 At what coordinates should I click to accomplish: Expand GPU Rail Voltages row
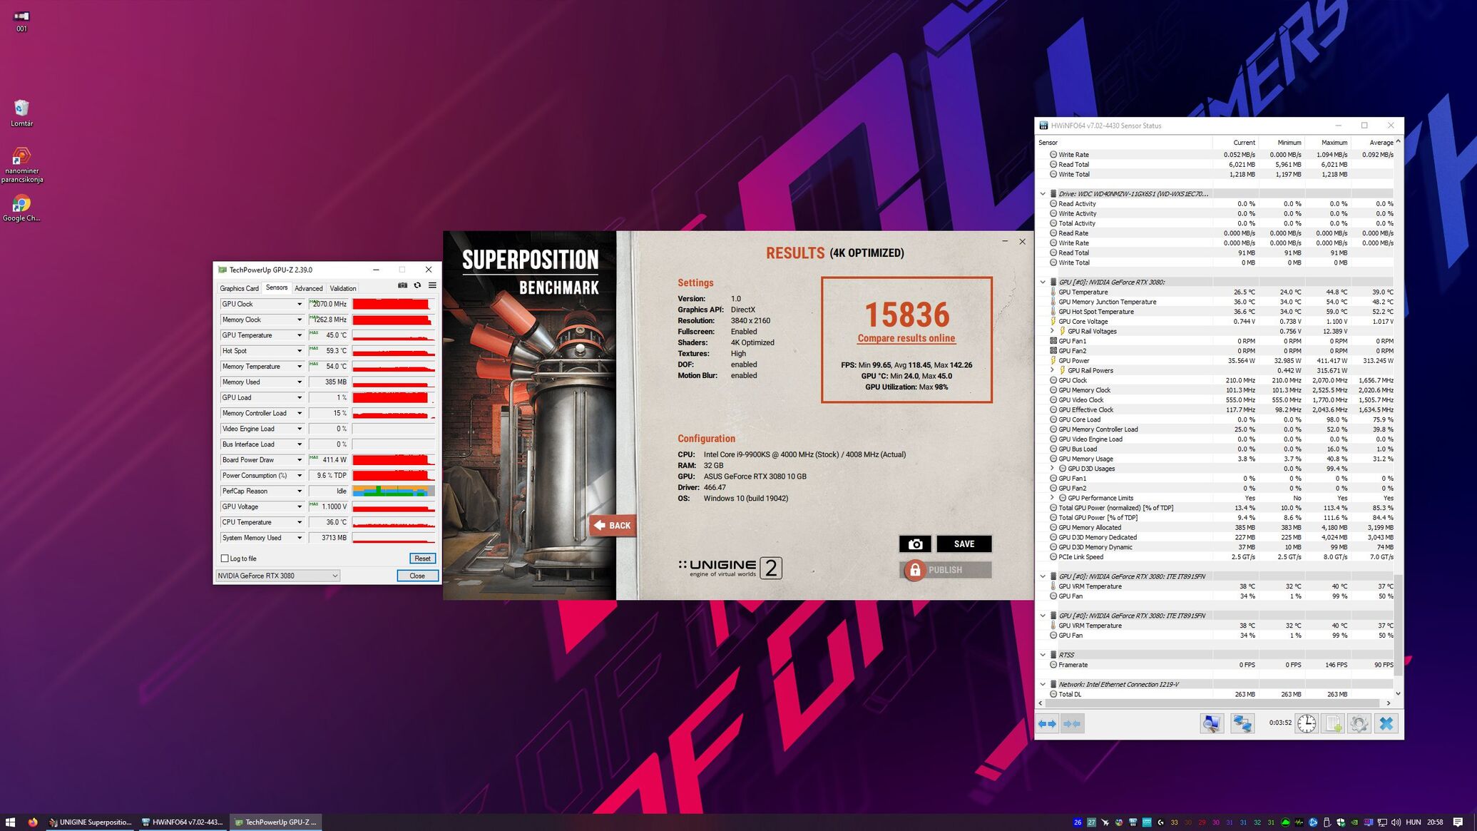tap(1052, 331)
